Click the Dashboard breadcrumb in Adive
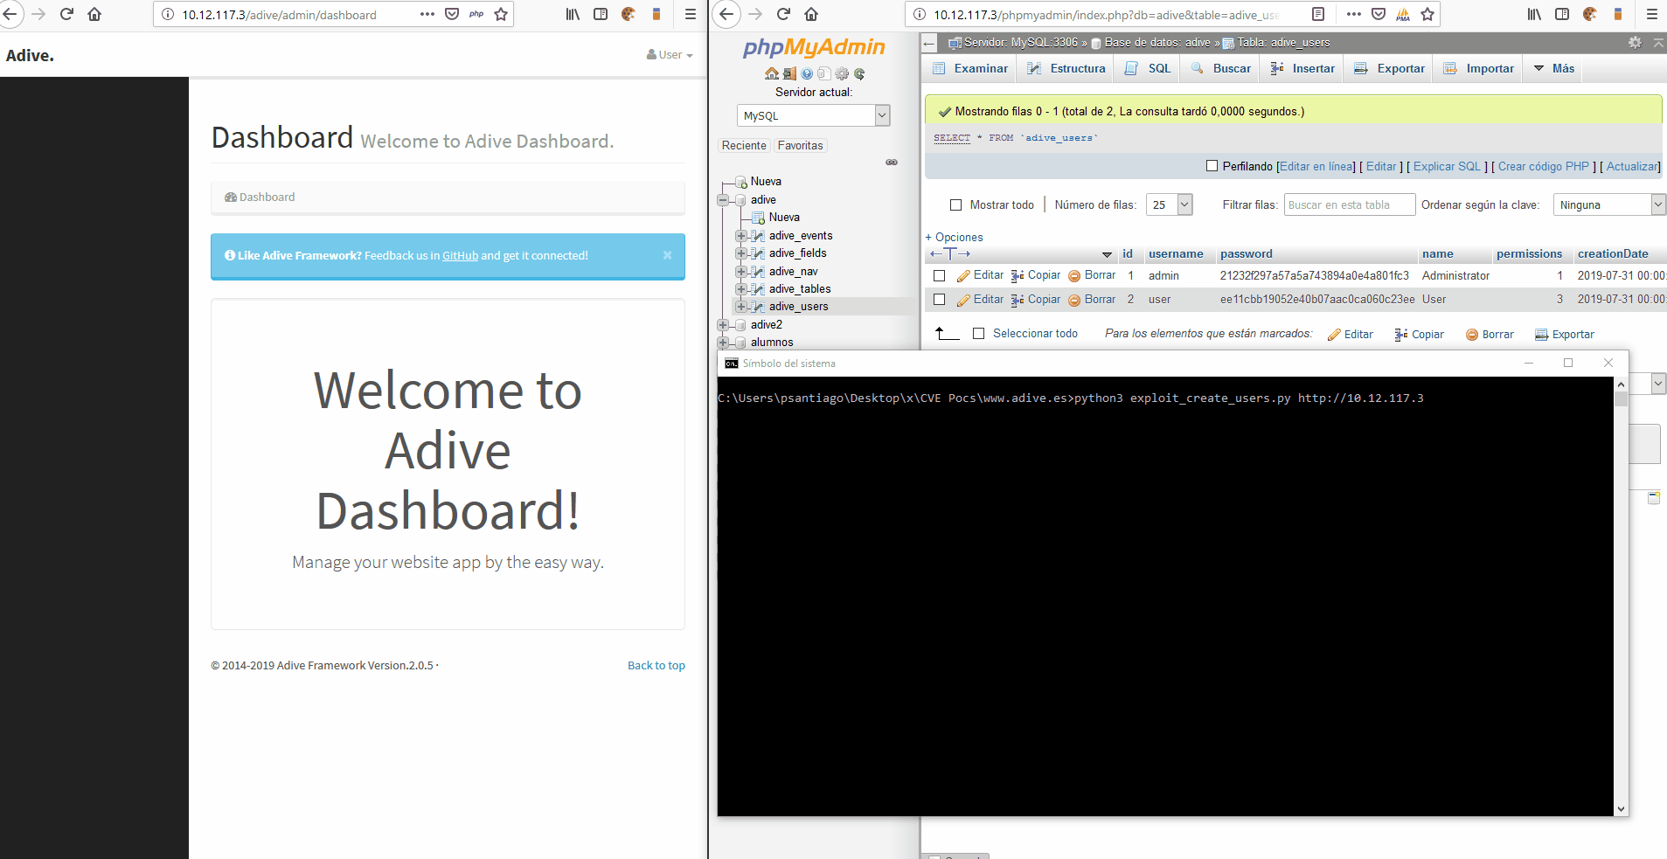Viewport: 1667px width, 859px height. 260,197
